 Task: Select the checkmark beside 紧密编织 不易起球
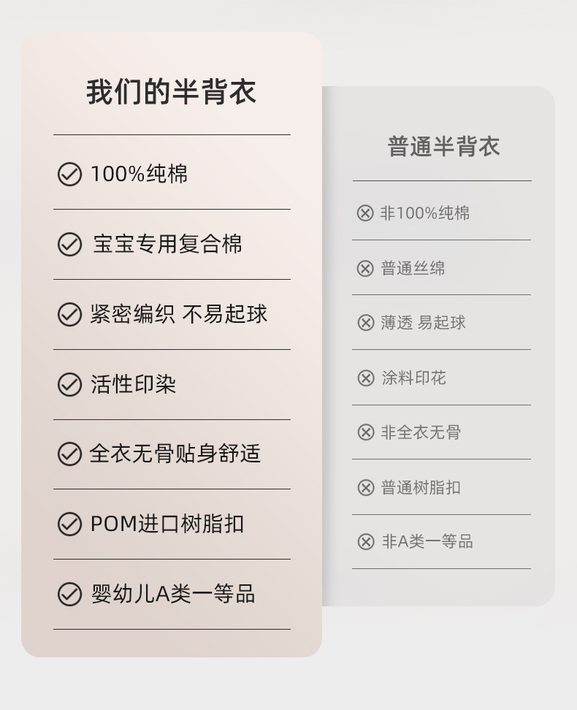[69, 315]
